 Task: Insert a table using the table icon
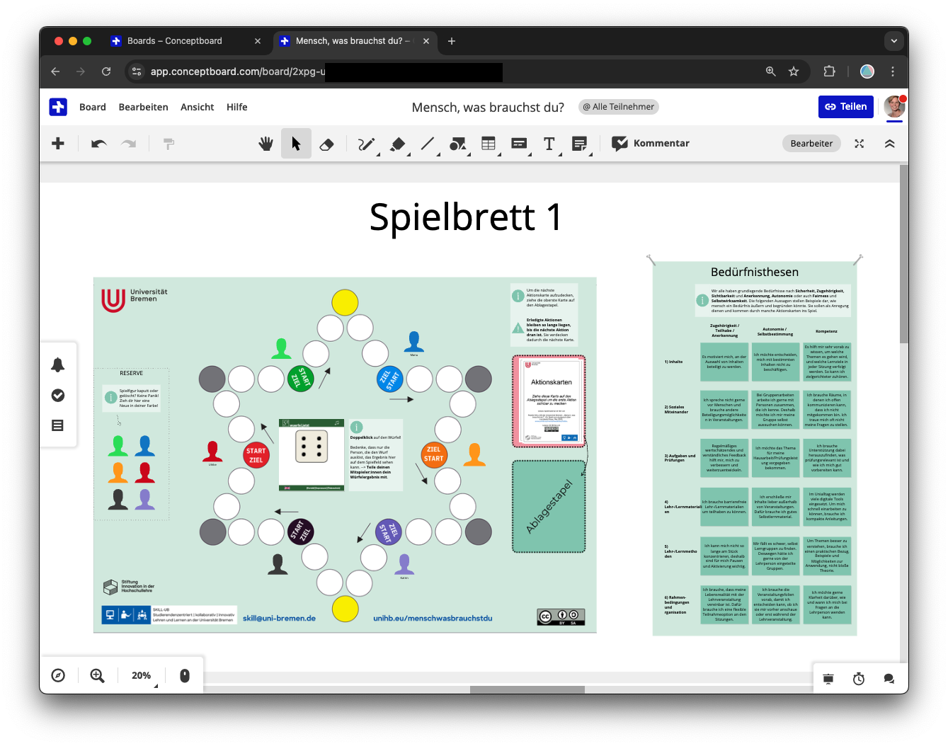(488, 143)
